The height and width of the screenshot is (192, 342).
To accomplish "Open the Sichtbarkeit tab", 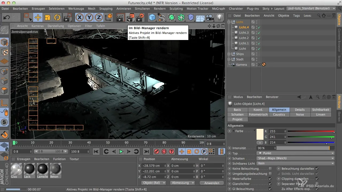I will (321, 110).
